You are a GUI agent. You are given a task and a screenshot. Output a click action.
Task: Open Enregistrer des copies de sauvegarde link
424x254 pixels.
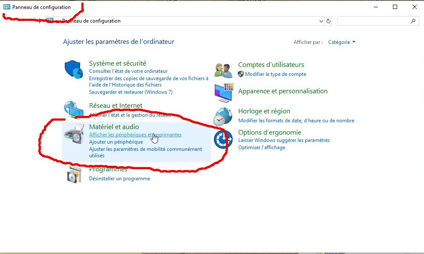[149, 81]
